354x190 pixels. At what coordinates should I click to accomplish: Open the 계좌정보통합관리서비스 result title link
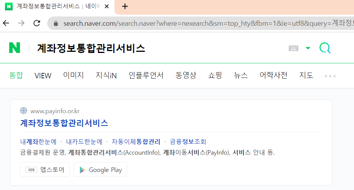pos(64,123)
